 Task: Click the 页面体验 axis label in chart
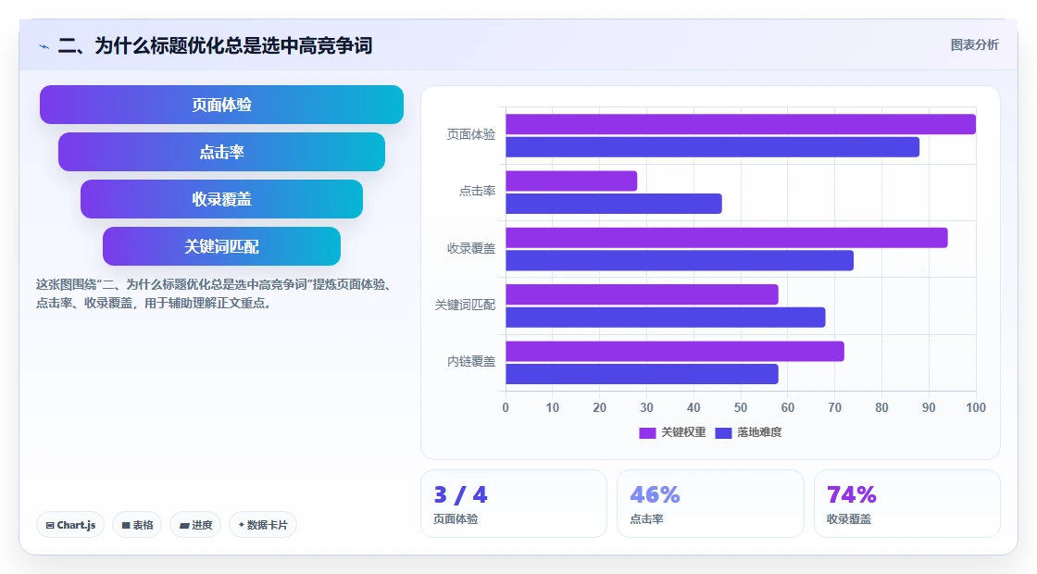coord(471,134)
